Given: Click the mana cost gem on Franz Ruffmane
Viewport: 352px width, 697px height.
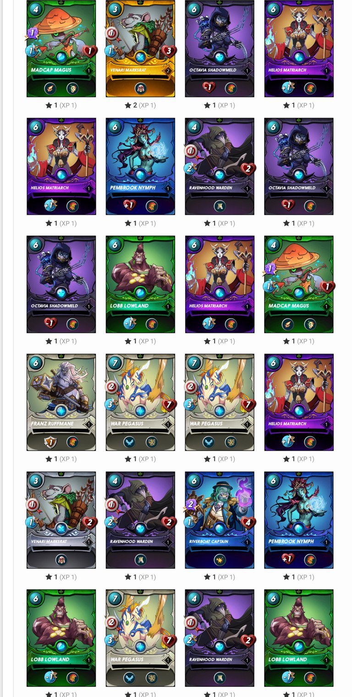Looking at the screenshot, I should pos(35,363).
